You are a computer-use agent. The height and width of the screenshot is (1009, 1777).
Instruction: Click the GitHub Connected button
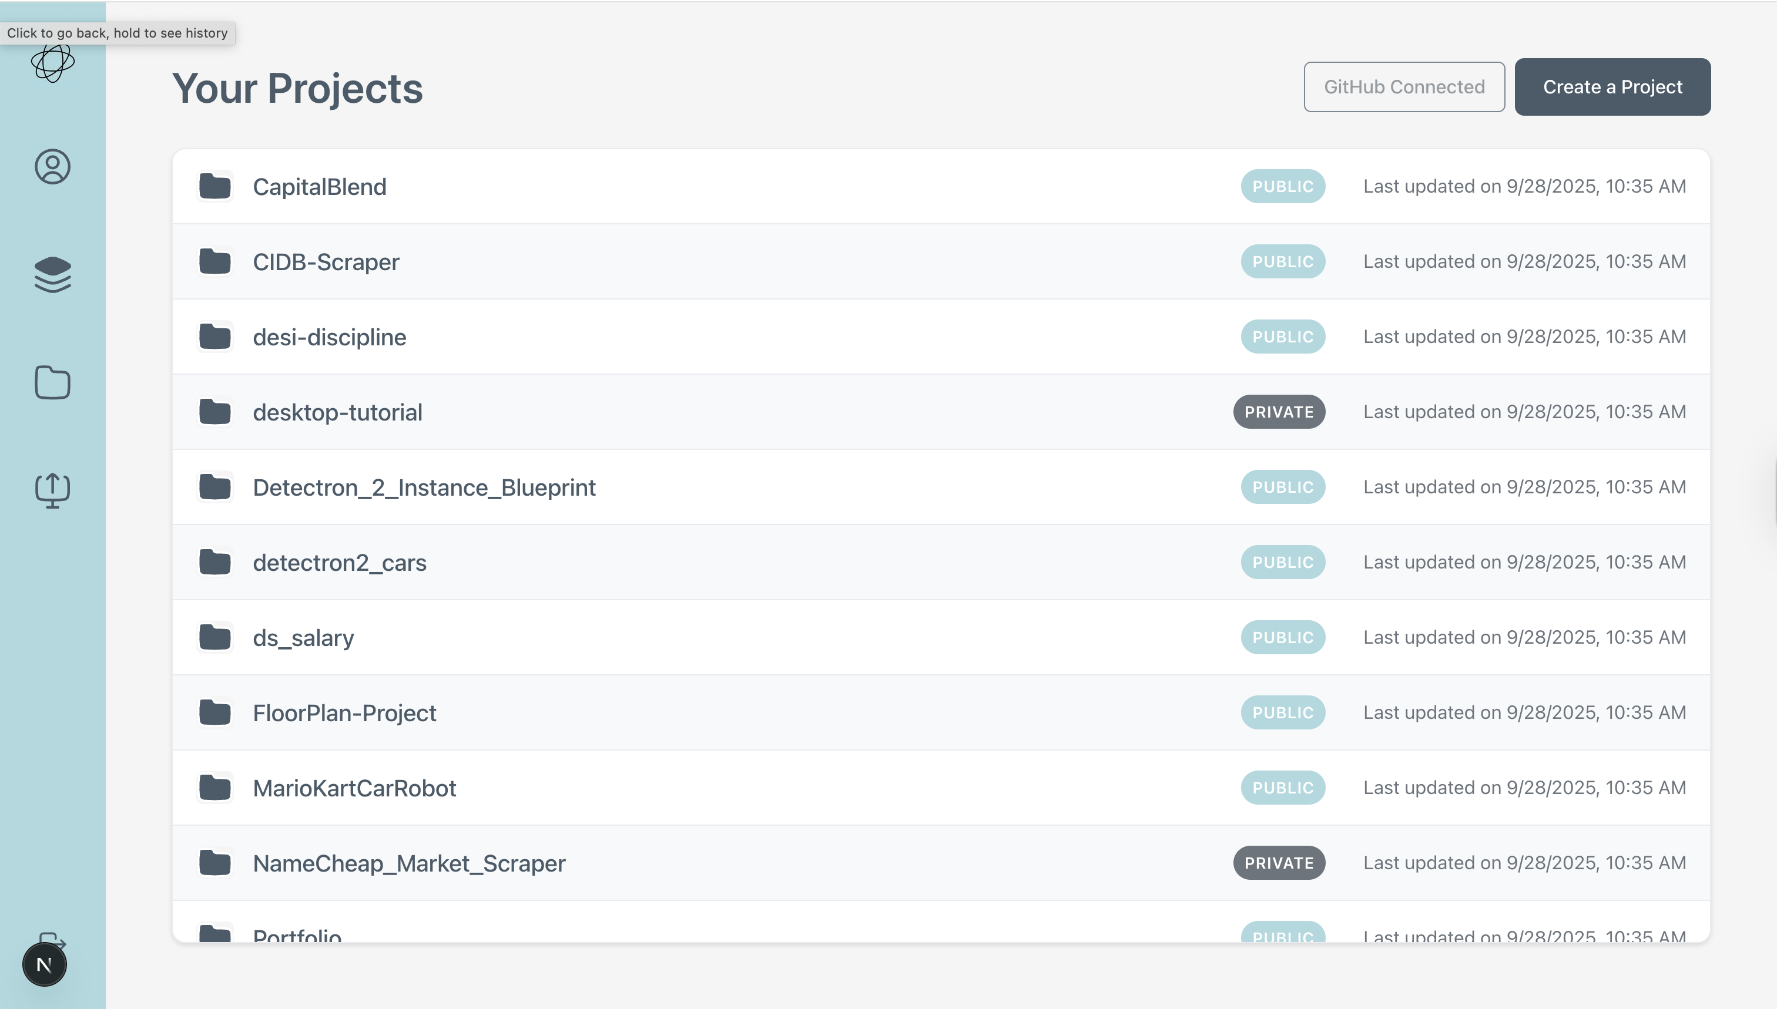point(1404,86)
